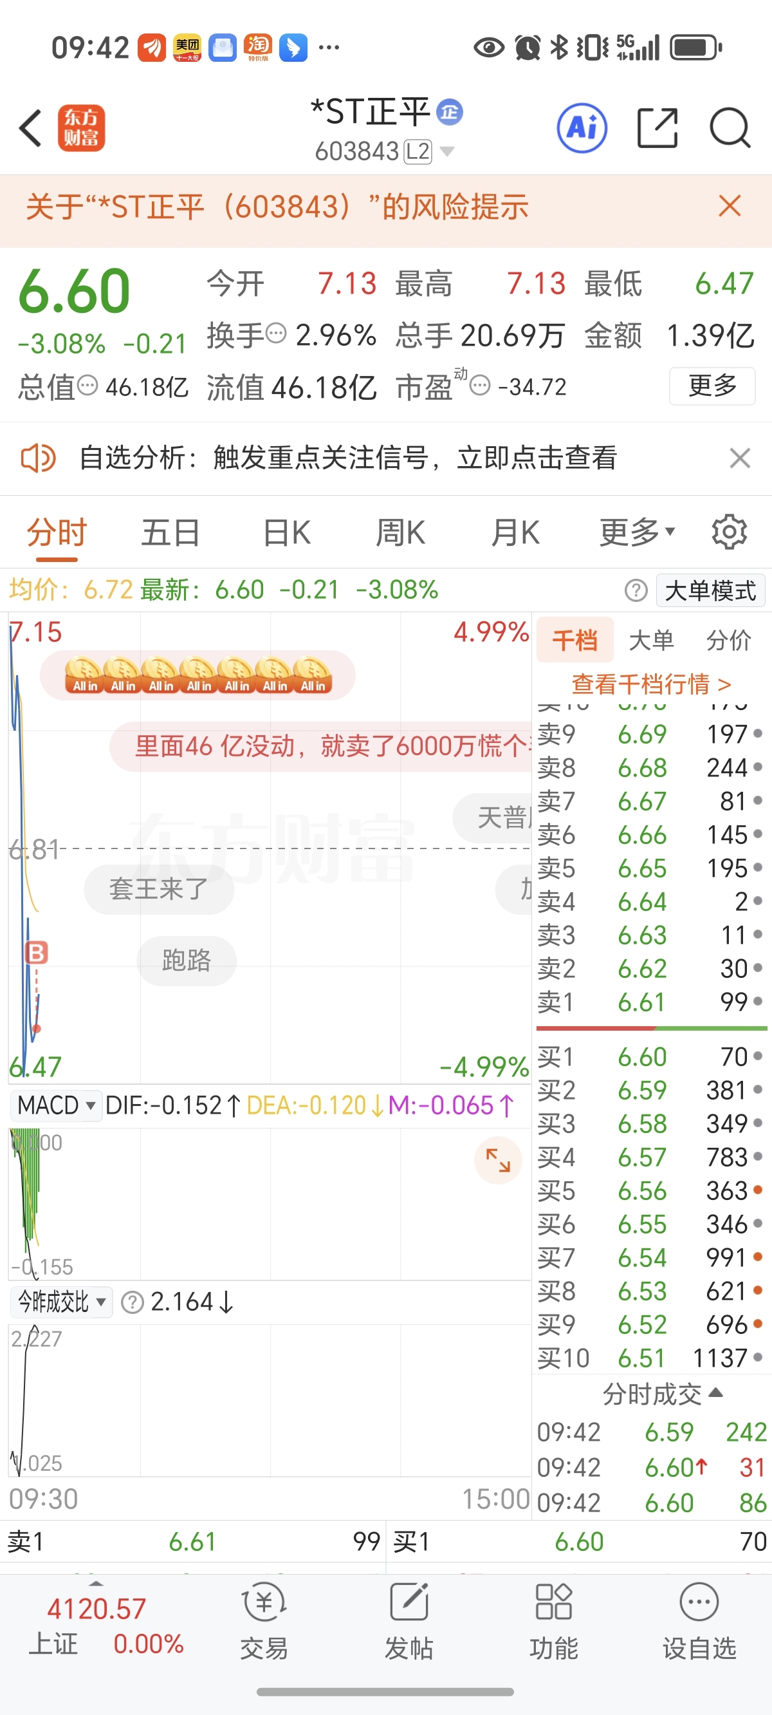Toggle 大单模式 mode
Screen dimensions: 772x1715
710,590
